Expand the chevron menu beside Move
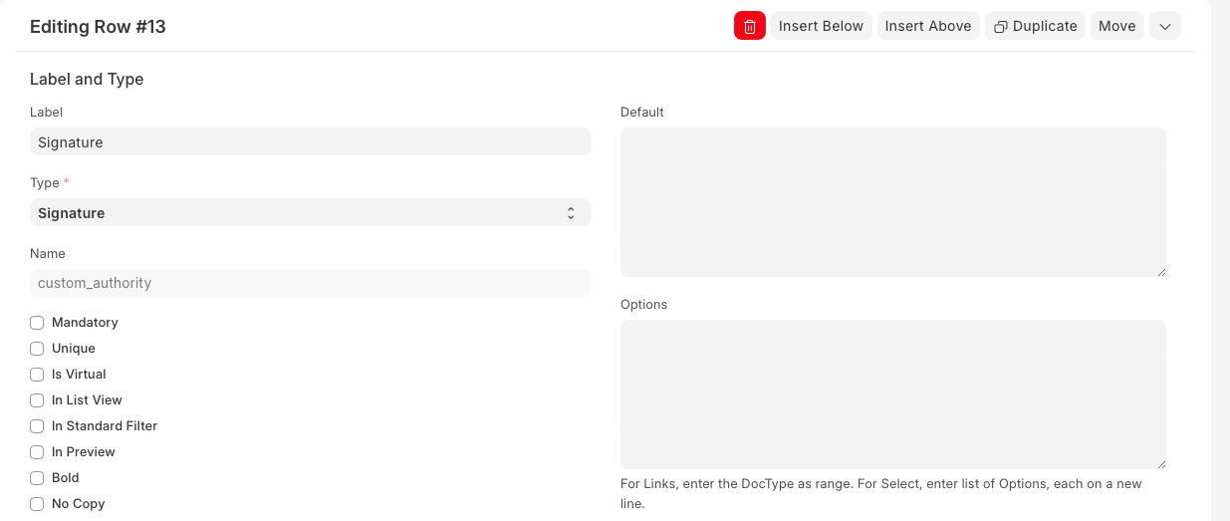 [1164, 26]
